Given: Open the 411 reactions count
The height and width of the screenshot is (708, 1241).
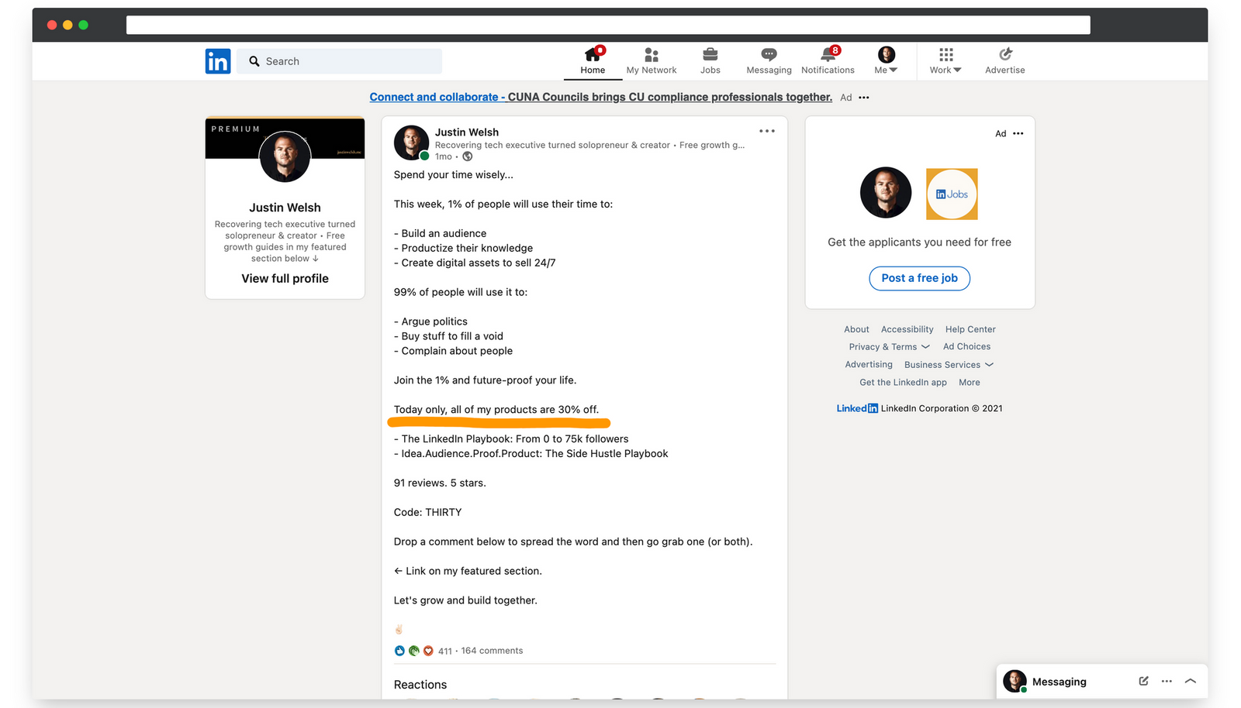Looking at the screenshot, I should click(445, 651).
